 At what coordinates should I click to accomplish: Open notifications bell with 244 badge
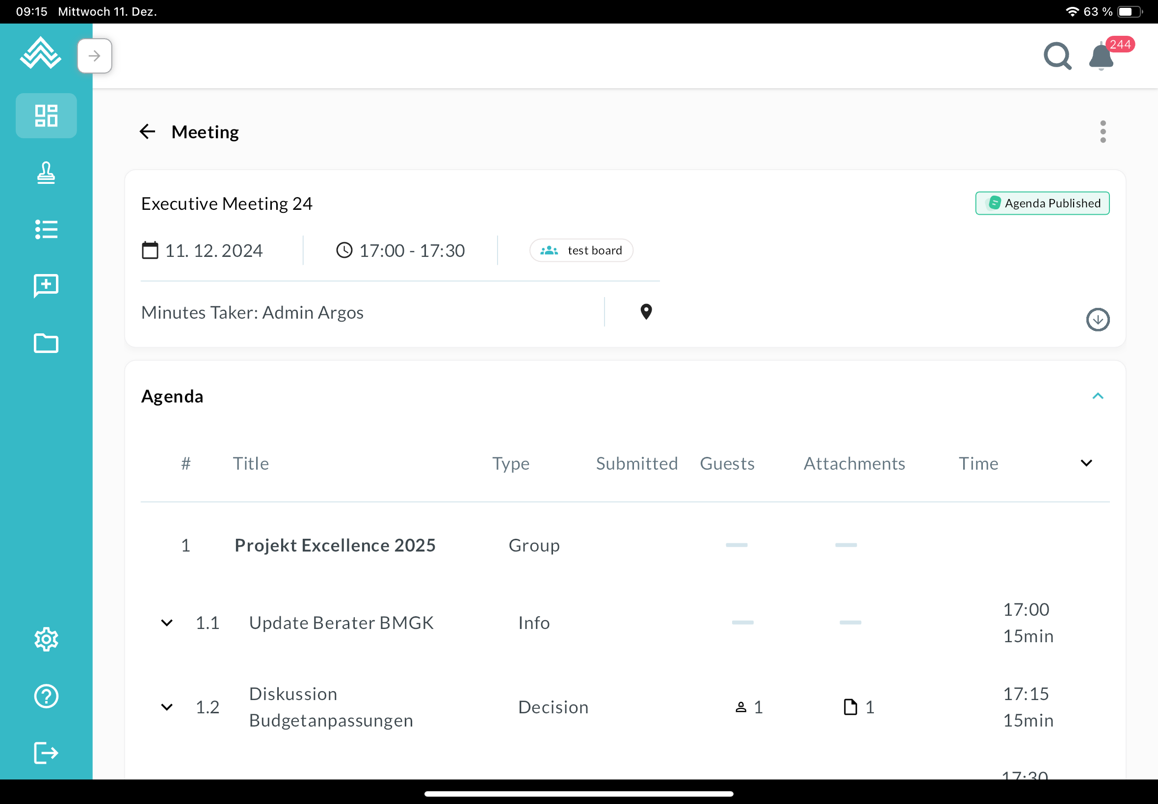1101,56
